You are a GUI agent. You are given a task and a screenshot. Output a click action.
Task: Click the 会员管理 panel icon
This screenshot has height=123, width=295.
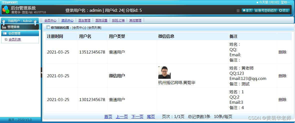(5, 33)
